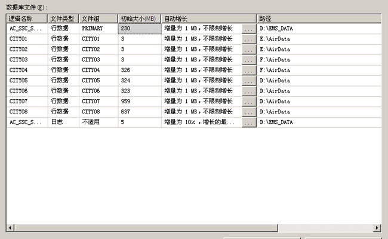Screen dimensions: 388x239
Task: Select the CITY06 logical name cell
Action: (27, 91)
